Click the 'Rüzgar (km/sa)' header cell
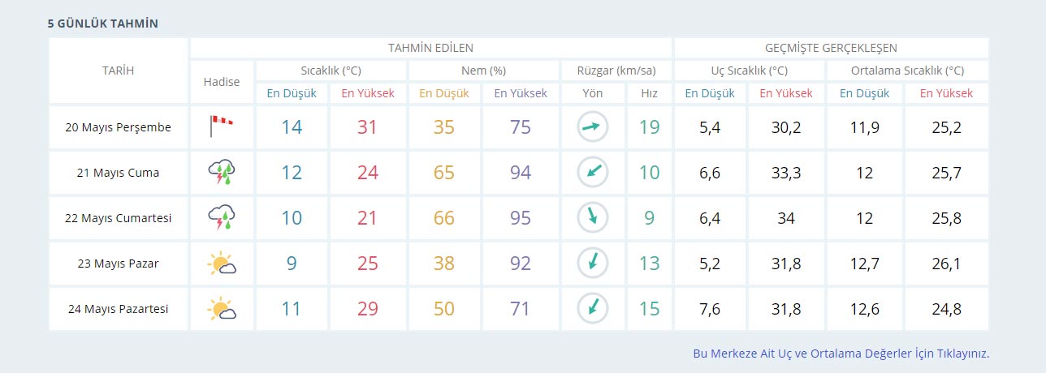The height and width of the screenshot is (373, 1046). [616, 71]
